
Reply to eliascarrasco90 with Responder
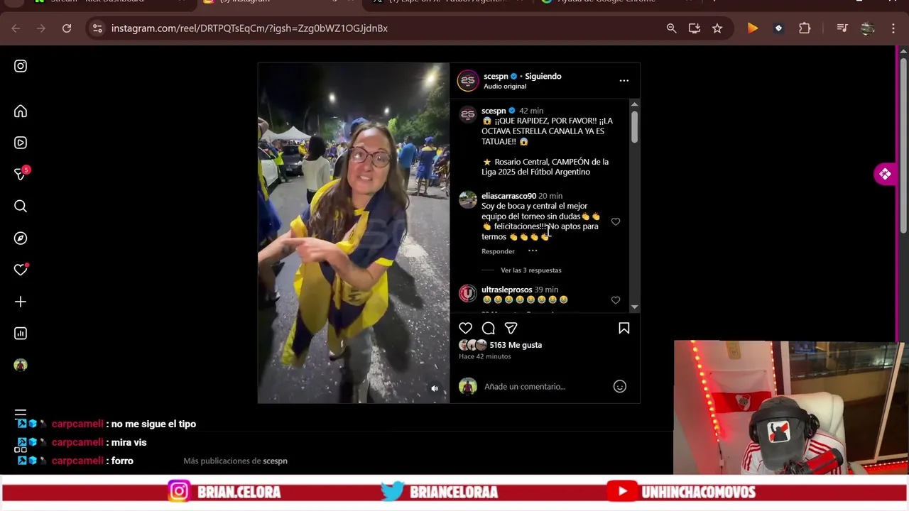(x=498, y=251)
